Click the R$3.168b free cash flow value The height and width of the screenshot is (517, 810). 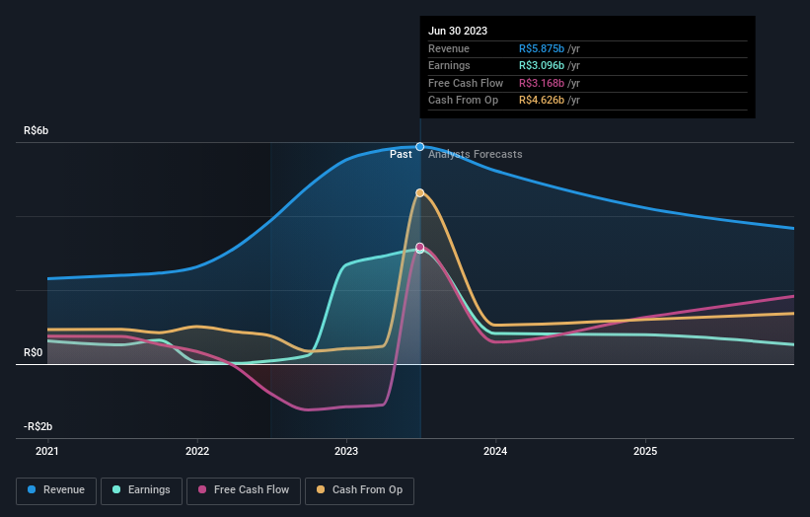click(542, 83)
